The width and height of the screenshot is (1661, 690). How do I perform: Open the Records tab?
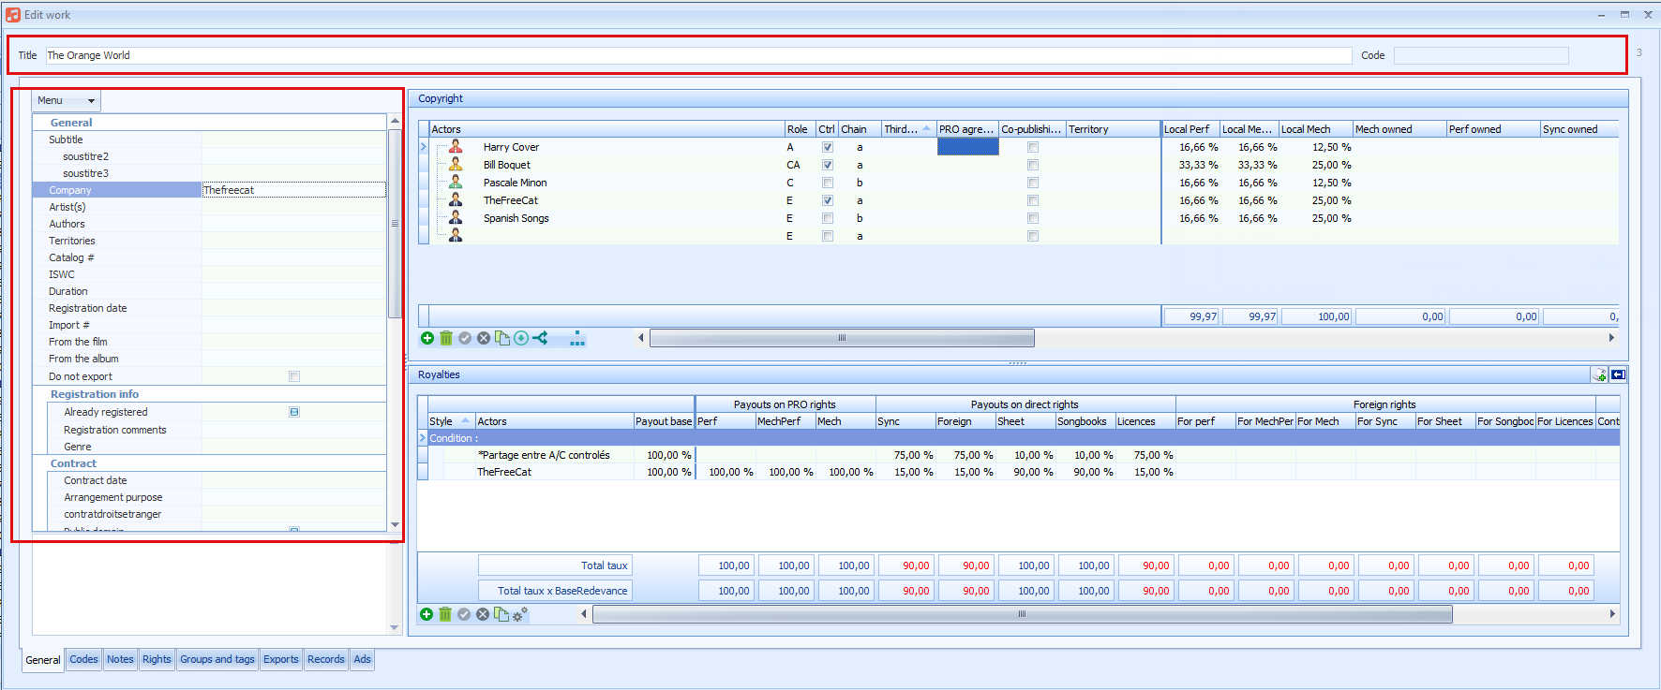[x=326, y=659]
